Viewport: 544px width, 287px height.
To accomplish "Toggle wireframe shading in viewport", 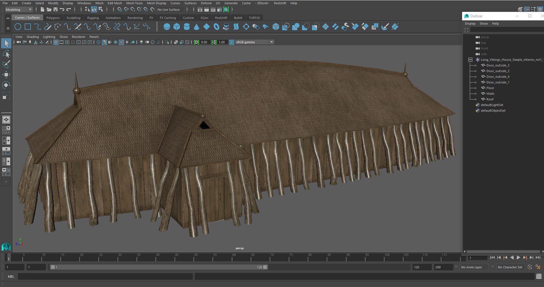I will coord(98,42).
